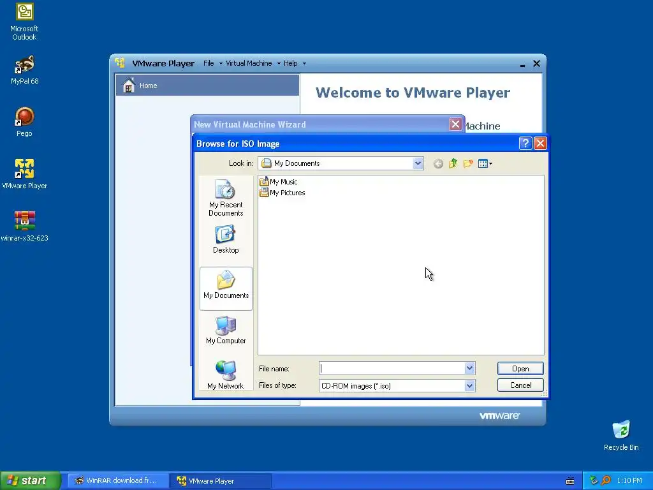Close the New Virtual Machine Wizard
The height and width of the screenshot is (490, 653).
[455, 124]
